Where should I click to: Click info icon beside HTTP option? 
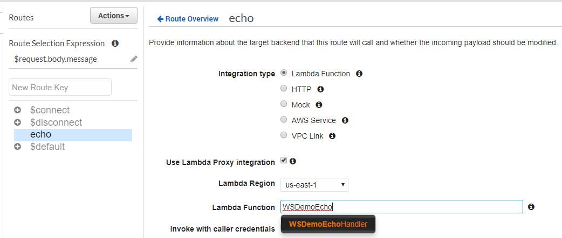[x=320, y=89]
